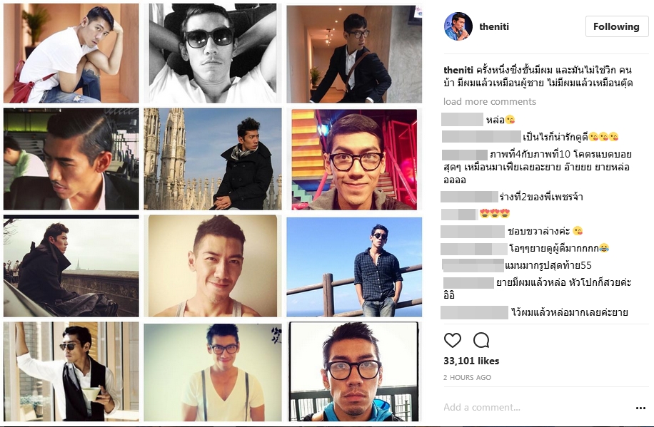Select the photo holding a coffee cup

[x=71, y=371]
